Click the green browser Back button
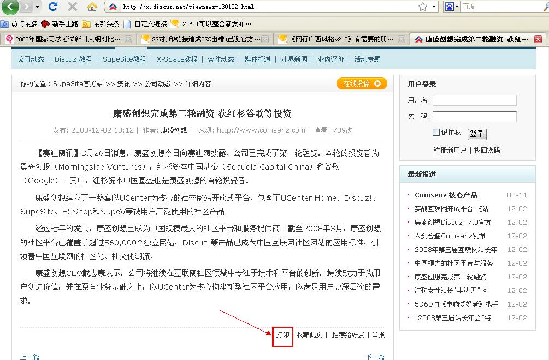 click(x=10, y=7)
